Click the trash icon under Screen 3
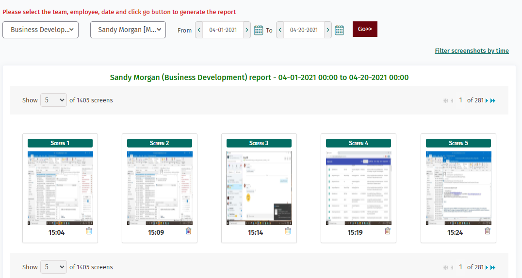 pyautogui.click(x=288, y=231)
